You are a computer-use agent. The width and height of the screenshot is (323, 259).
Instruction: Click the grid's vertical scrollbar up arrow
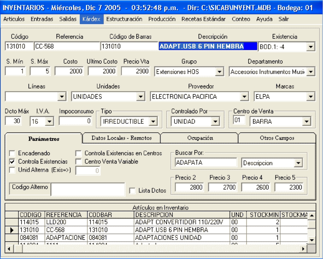pos(312,215)
